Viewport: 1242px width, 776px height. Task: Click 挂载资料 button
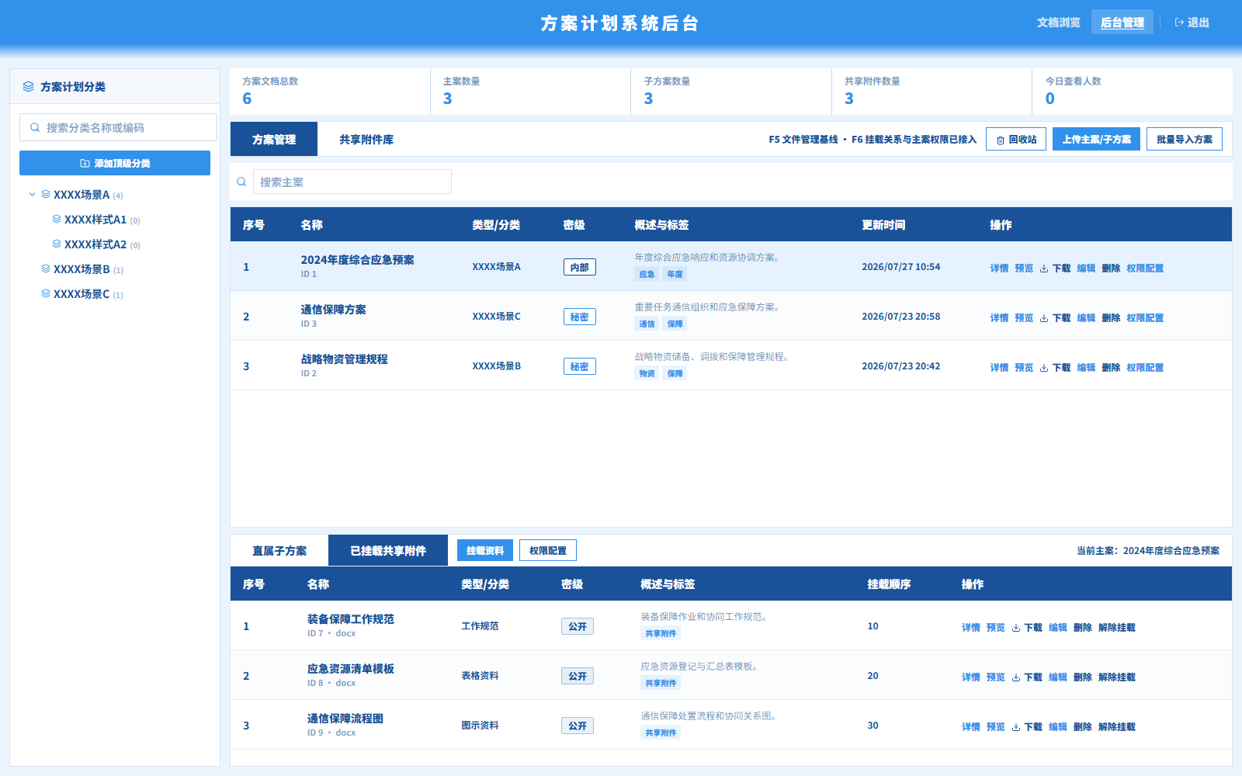click(485, 550)
